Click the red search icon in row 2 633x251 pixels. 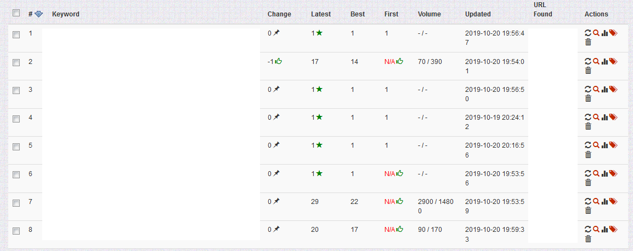point(596,61)
